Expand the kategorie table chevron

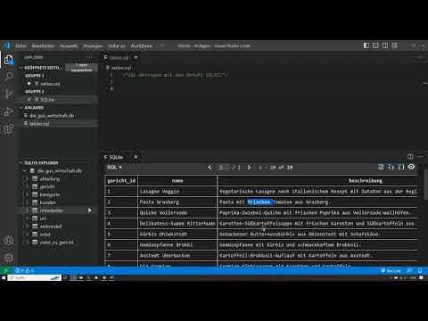pyautogui.click(x=27, y=194)
